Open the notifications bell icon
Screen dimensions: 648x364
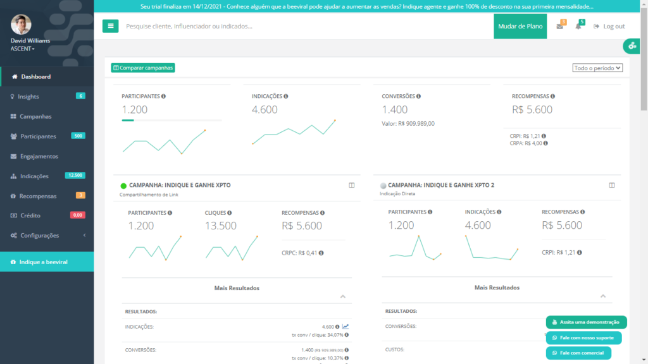click(x=578, y=26)
